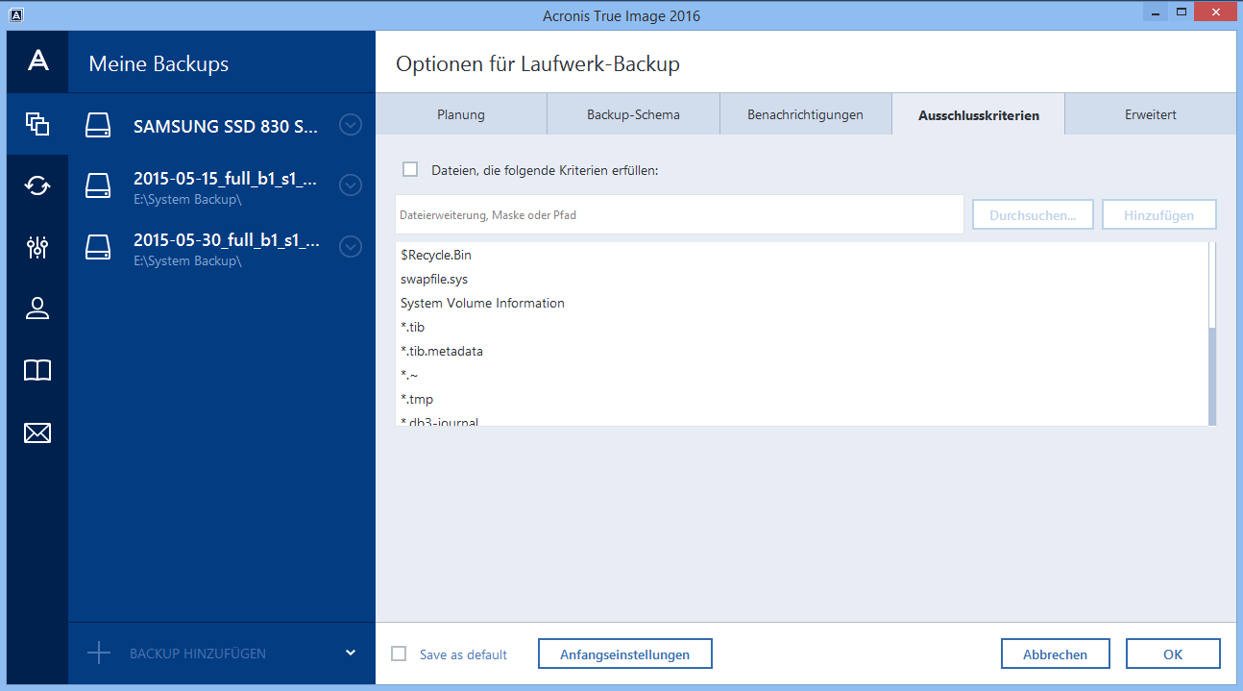The image size is (1243, 691).
Task: Enable 'Dateien, die folgende Kriterien erfüllen' checkbox
Action: click(x=411, y=169)
